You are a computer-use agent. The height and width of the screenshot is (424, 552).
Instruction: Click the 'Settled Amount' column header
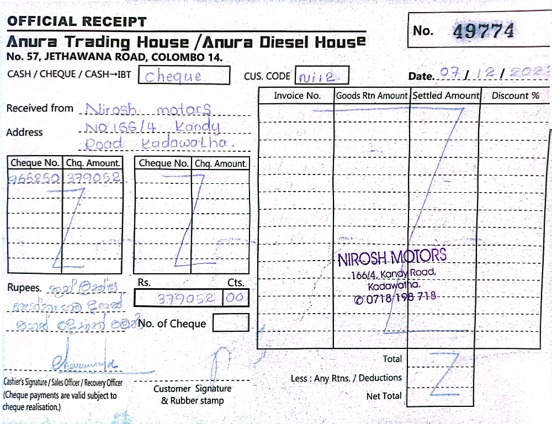click(x=445, y=96)
